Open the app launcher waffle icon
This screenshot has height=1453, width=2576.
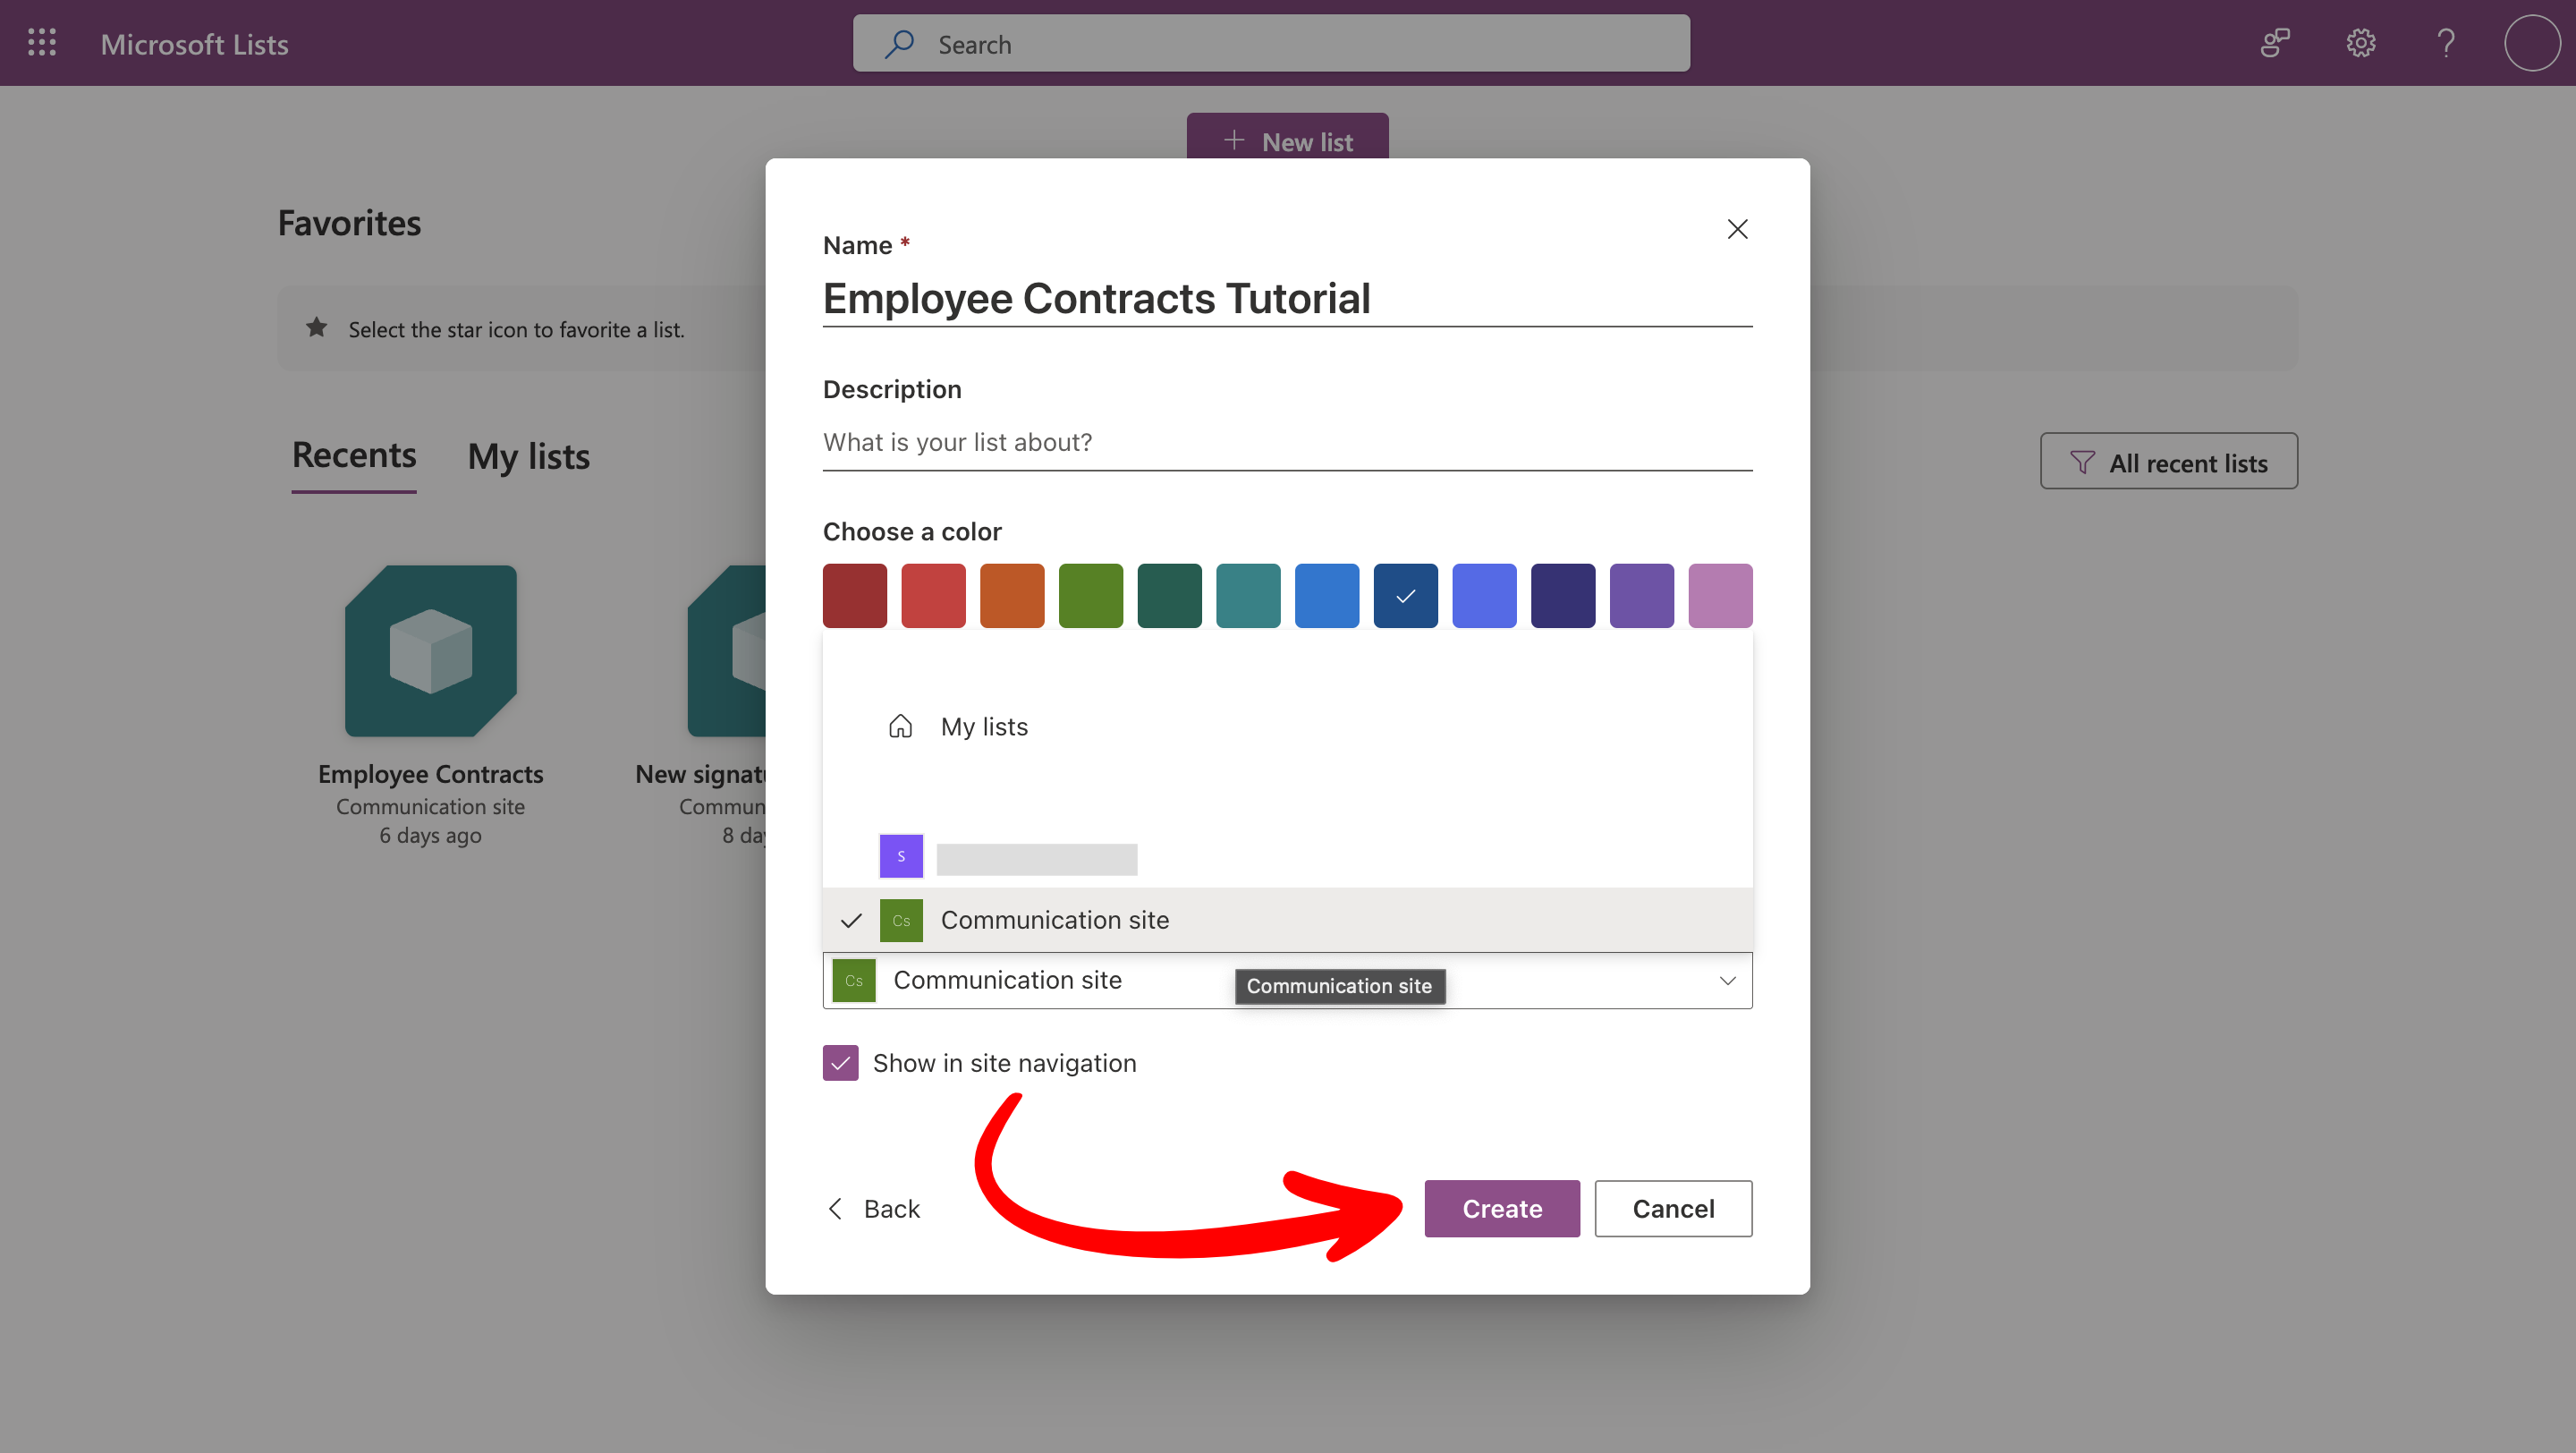42,43
